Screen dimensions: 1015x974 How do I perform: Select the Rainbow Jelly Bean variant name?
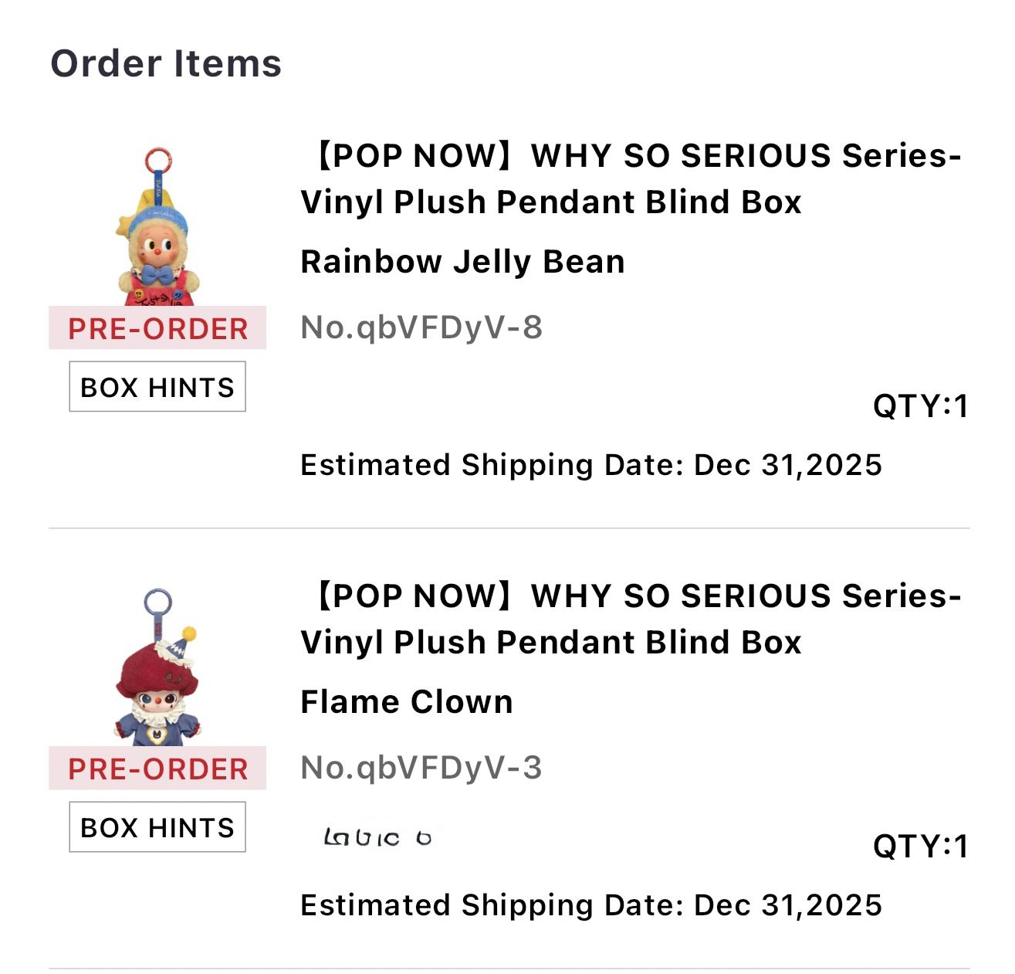pyautogui.click(x=462, y=262)
